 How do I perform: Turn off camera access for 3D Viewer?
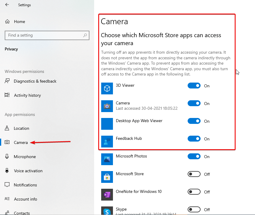tap(194, 86)
